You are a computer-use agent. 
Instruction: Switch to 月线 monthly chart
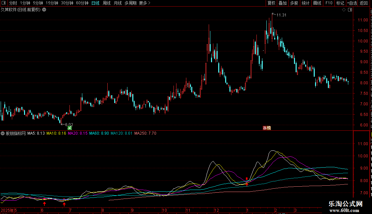click(x=118, y=3)
